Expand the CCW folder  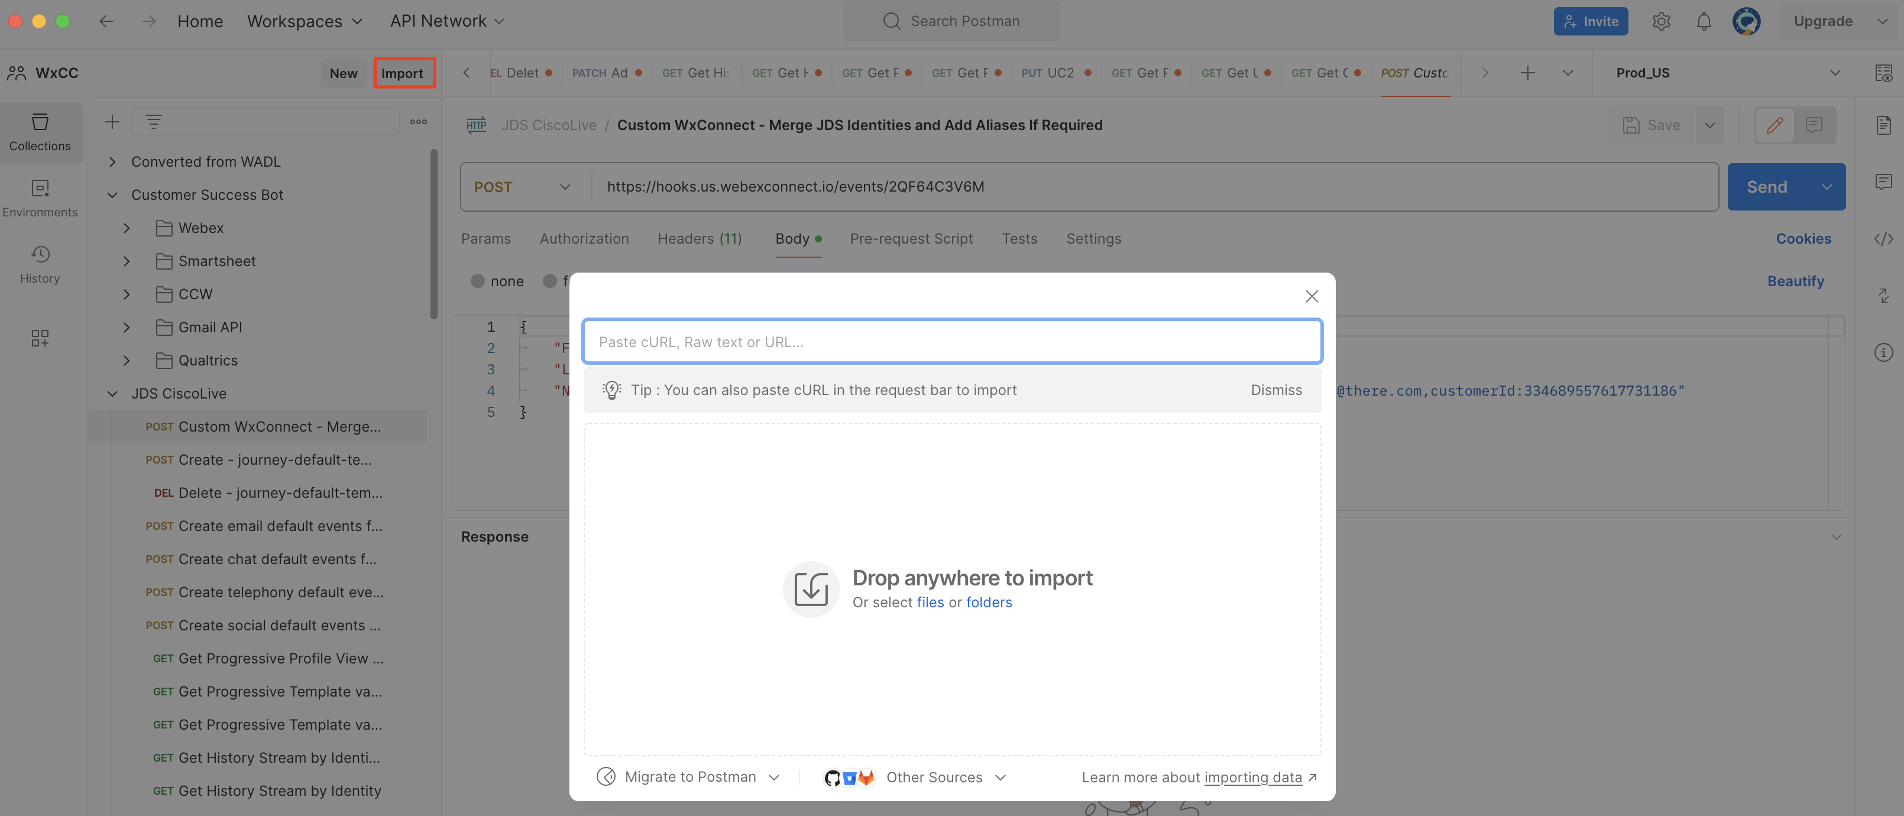click(x=127, y=294)
